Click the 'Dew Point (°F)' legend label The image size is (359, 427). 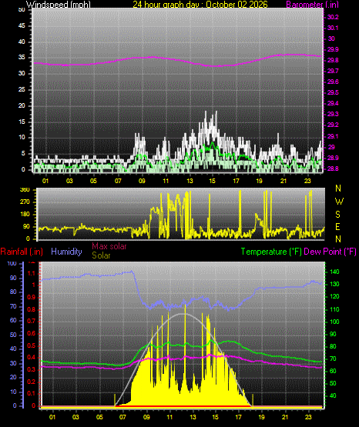click(x=330, y=252)
